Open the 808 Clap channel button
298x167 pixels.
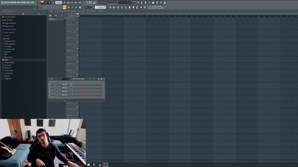(65, 88)
